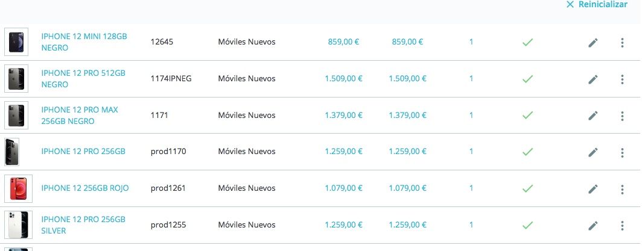
Task: Click the pencil icon for IPHONE 12 PRO 512GB NEGRO
Action: pyautogui.click(x=593, y=79)
